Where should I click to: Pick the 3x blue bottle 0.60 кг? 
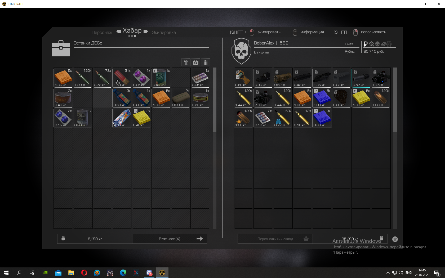point(122,98)
